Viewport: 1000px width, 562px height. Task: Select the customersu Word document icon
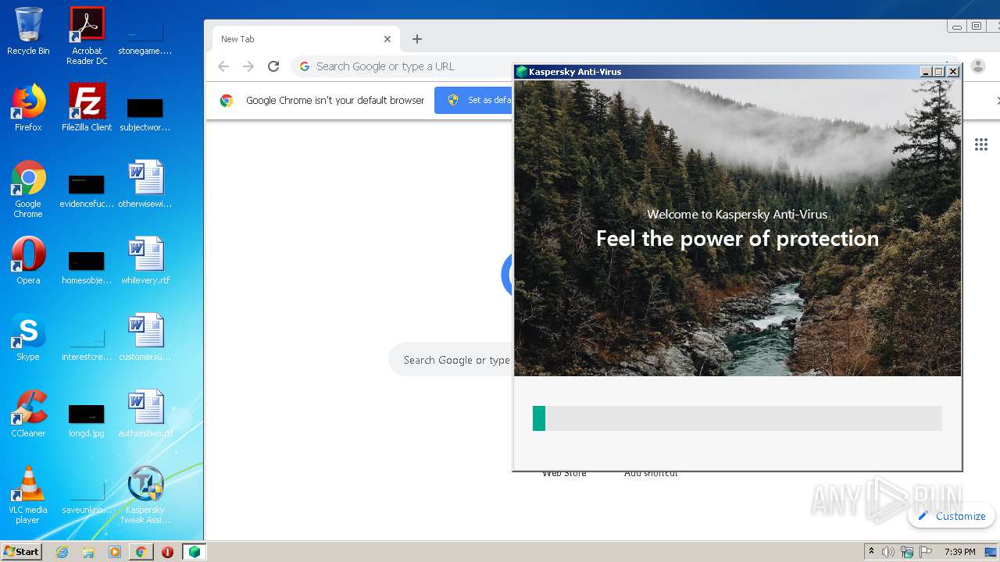[x=145, y=337]
